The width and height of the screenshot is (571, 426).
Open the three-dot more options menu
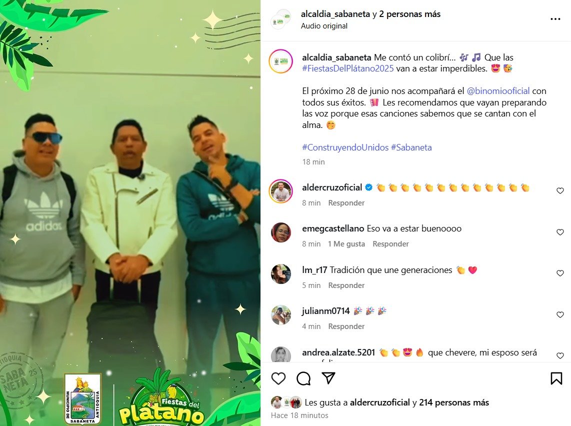tap(555, 19)
